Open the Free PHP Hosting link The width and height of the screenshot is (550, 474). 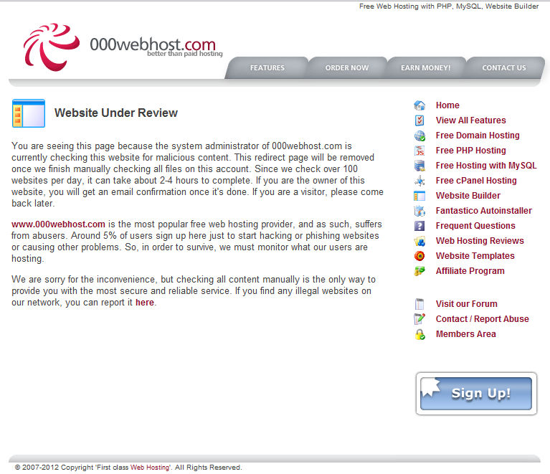(x=470, y=151)
